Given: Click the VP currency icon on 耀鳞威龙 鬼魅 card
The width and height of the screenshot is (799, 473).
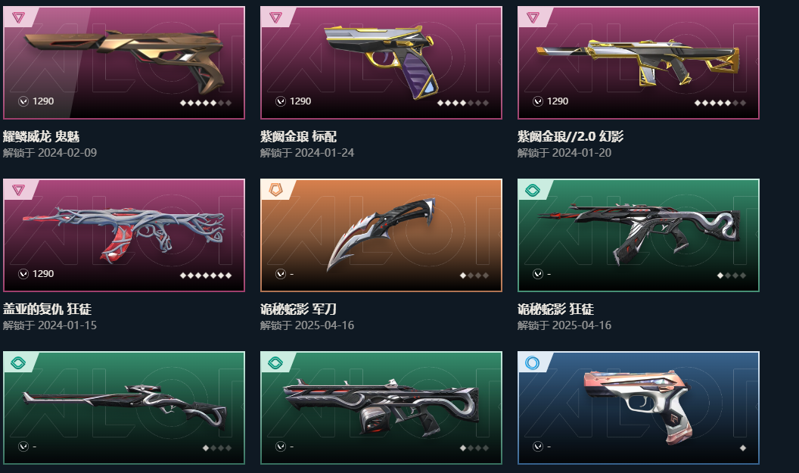Looking at the screenshot, I should (x=23, y=101).
